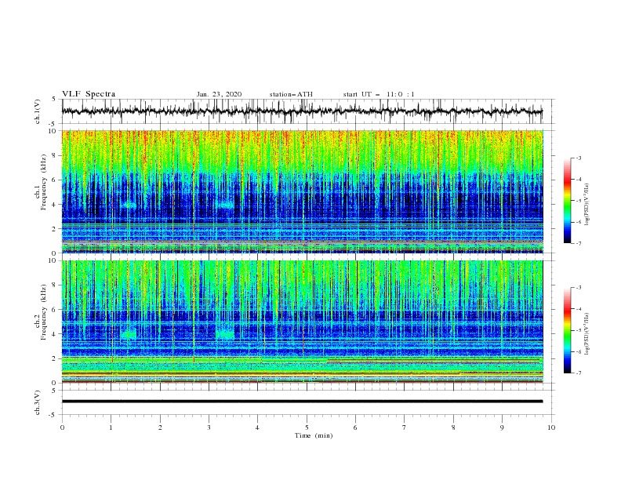Viewport: 621px width, 480px height.
Task: Click the ch.2 spectrogram emission near 1.3 min
Action: (x=129, y=334)
